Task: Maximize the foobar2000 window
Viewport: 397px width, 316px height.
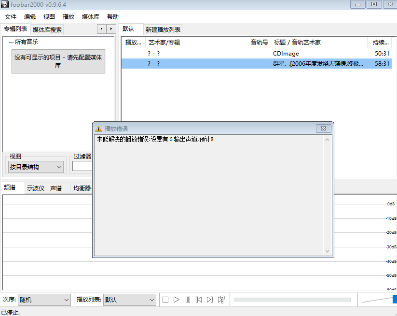Action: pos(374,4)
